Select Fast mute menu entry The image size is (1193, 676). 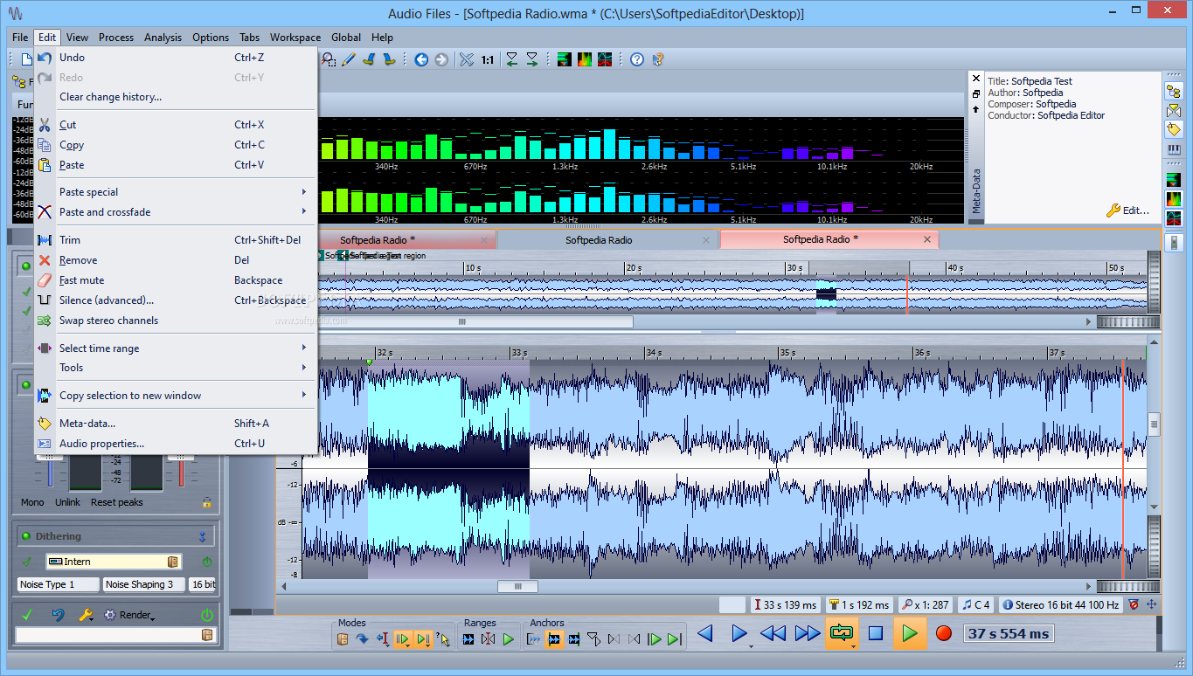click(175, 280)
